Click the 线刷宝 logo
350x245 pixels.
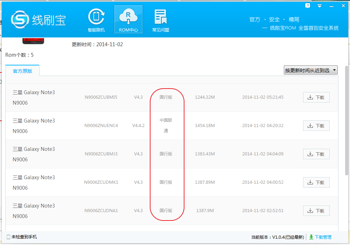tap(38, 20)
